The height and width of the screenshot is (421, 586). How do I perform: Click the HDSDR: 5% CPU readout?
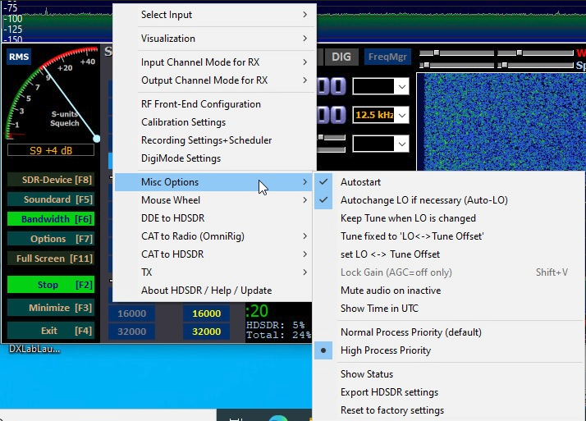(276, 325)
